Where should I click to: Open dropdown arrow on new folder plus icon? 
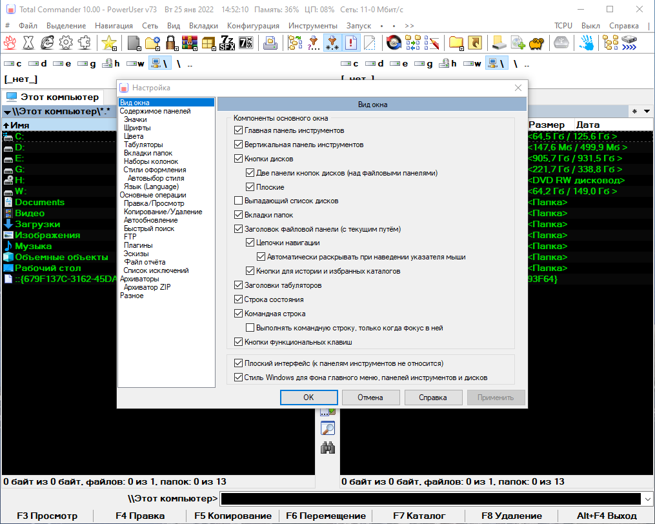(157, 48)
